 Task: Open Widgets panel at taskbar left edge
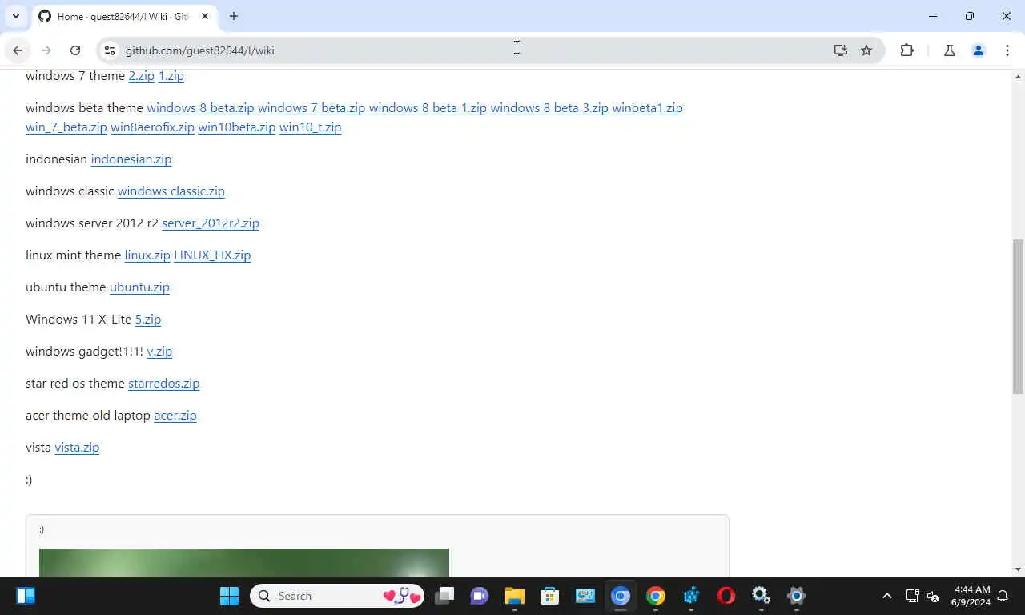[x=25, y=596]
